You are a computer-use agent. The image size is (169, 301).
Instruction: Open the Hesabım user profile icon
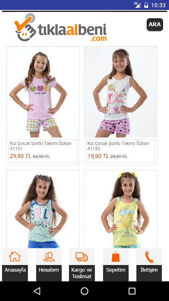click(x=49, y=257)
